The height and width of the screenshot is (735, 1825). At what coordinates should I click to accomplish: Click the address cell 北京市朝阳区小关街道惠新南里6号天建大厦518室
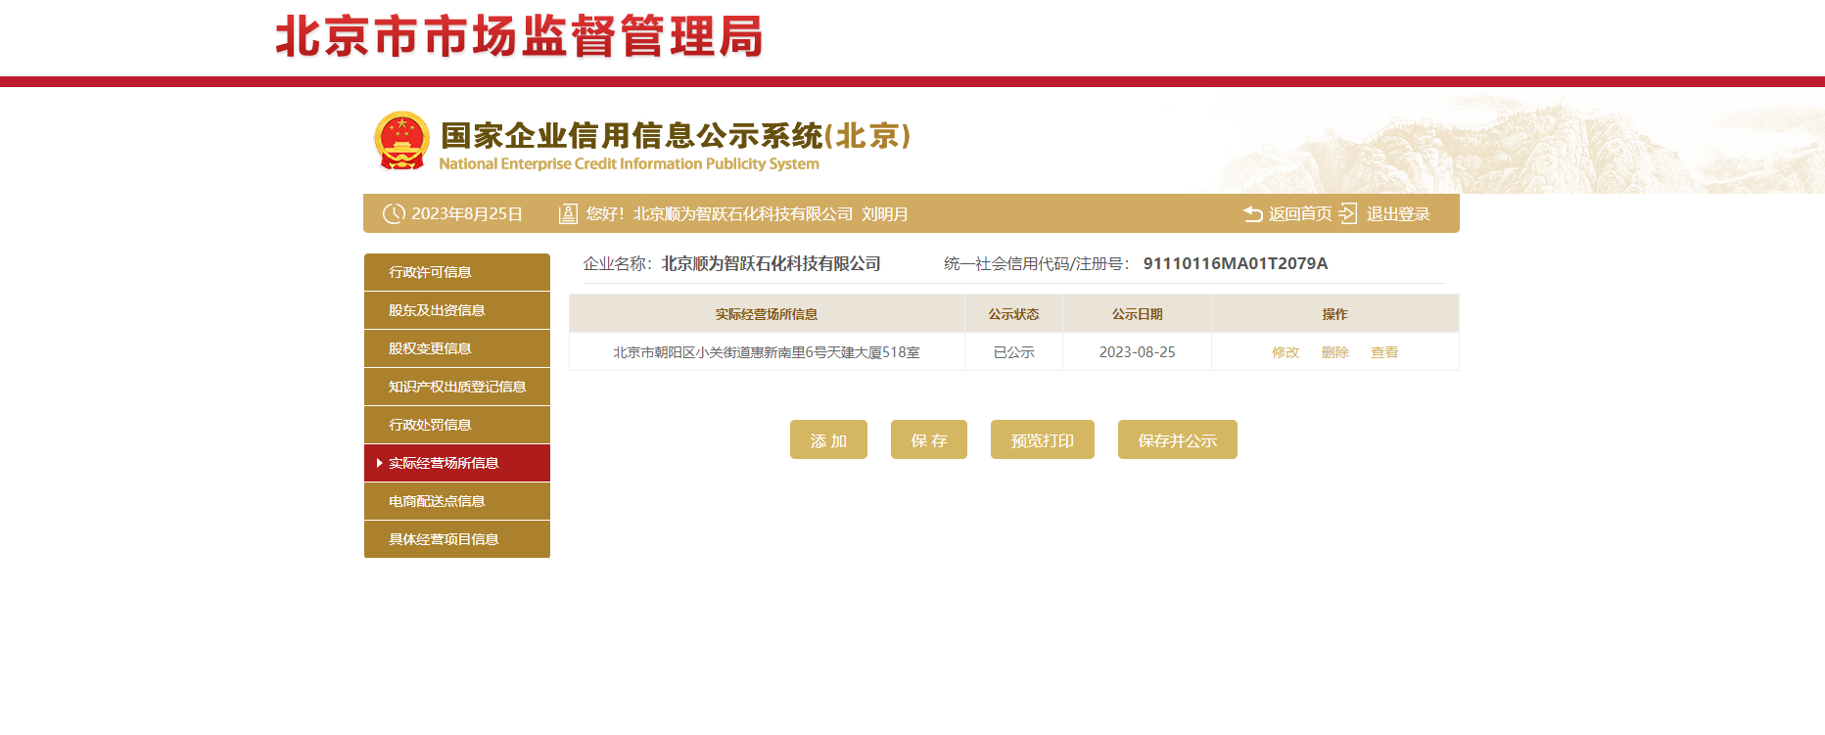[767, 352]
